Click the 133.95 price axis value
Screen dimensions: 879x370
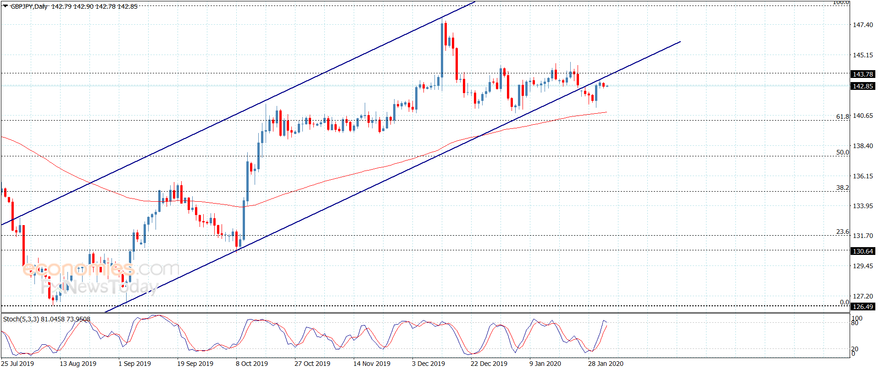(x=862, y=206)
